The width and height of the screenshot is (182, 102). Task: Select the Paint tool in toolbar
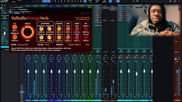58,1
